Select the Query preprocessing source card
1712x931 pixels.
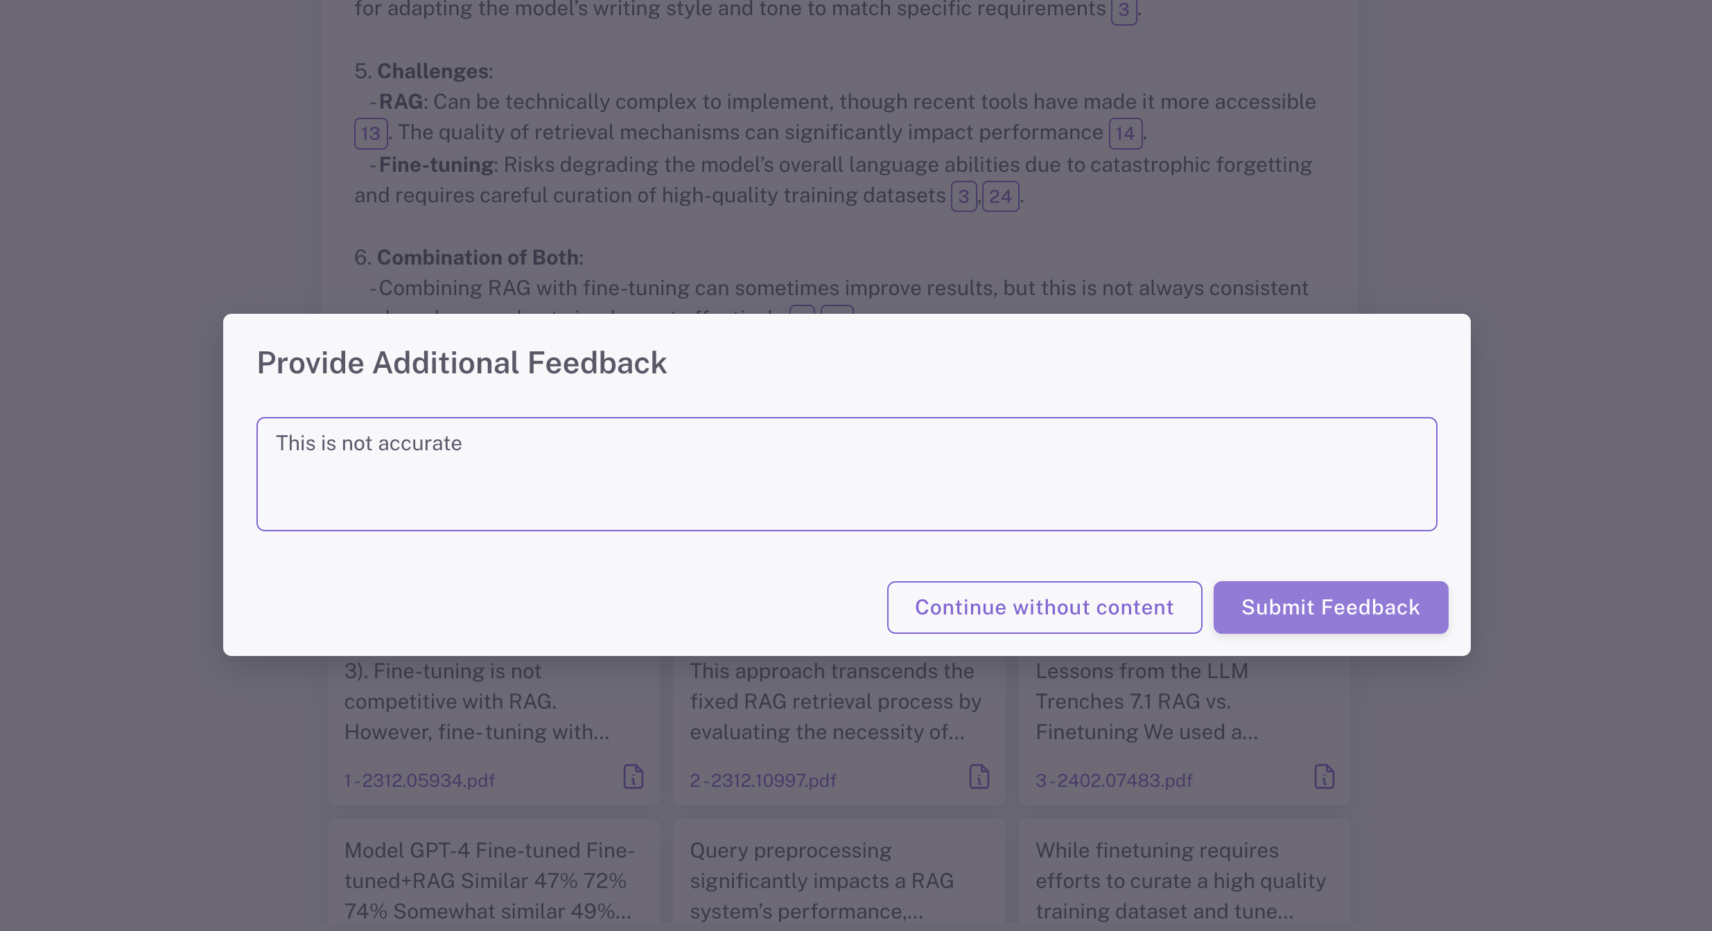point(821,880)
